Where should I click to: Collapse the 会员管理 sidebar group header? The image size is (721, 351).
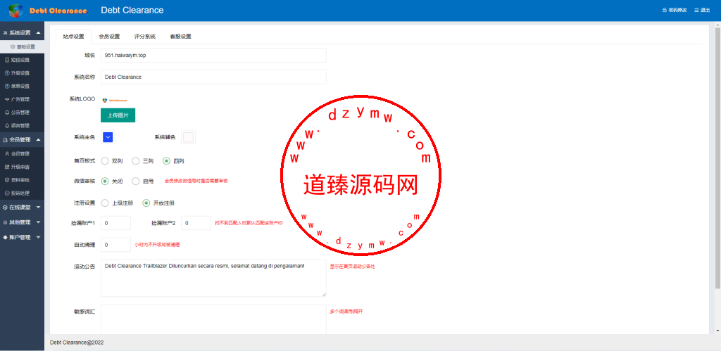coord(22,140)
